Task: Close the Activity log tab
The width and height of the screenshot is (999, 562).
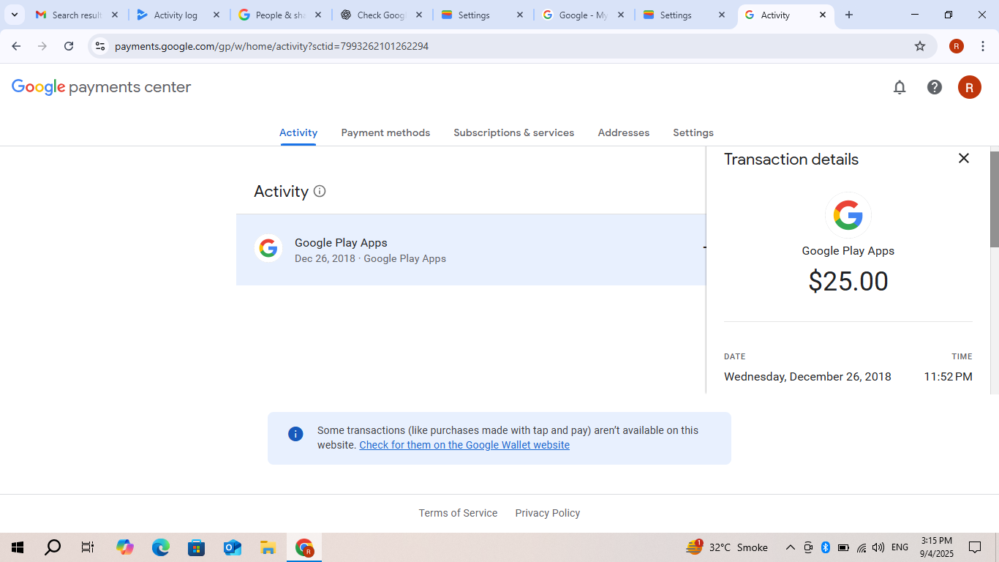Action: (x=216, y=15)
